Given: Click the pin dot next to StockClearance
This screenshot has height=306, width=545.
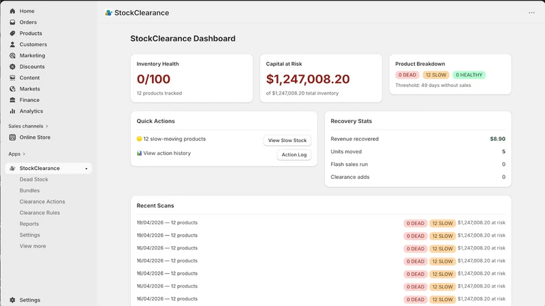Looking at the screenshot, I should coord(87,169).
